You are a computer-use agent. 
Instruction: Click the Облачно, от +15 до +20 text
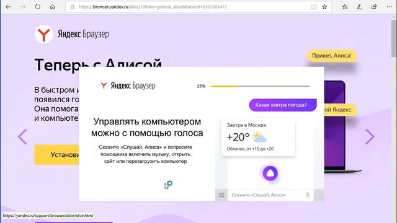click(x=250, y=149)
